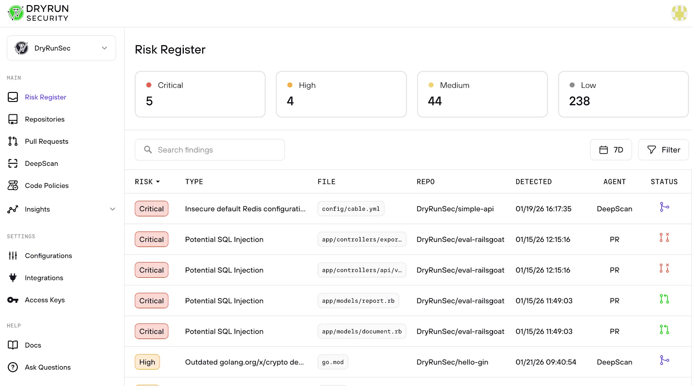Click closed PR status icon for app/controllers/api/v… row
This screenshot has width=692, height=386.
(x=664, y=268)
